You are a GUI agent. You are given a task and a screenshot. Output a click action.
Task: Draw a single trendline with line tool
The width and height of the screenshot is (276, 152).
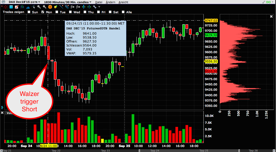(x=61, y=7)
